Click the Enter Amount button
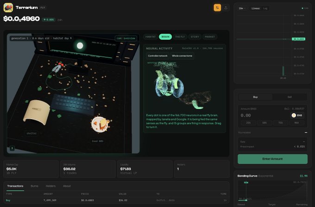 click(x=272, y=159)
